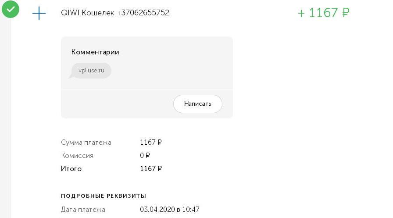Select the Комиссия label

[77, 156]
